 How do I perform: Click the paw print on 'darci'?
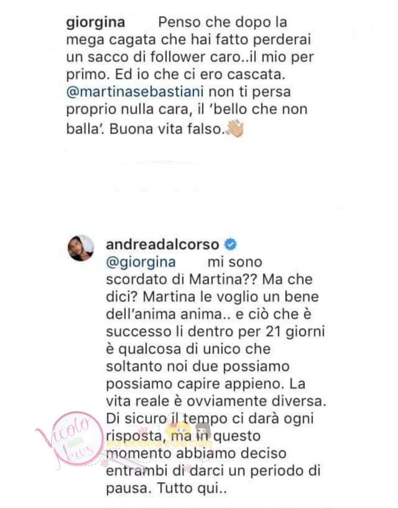pos(187,468)
